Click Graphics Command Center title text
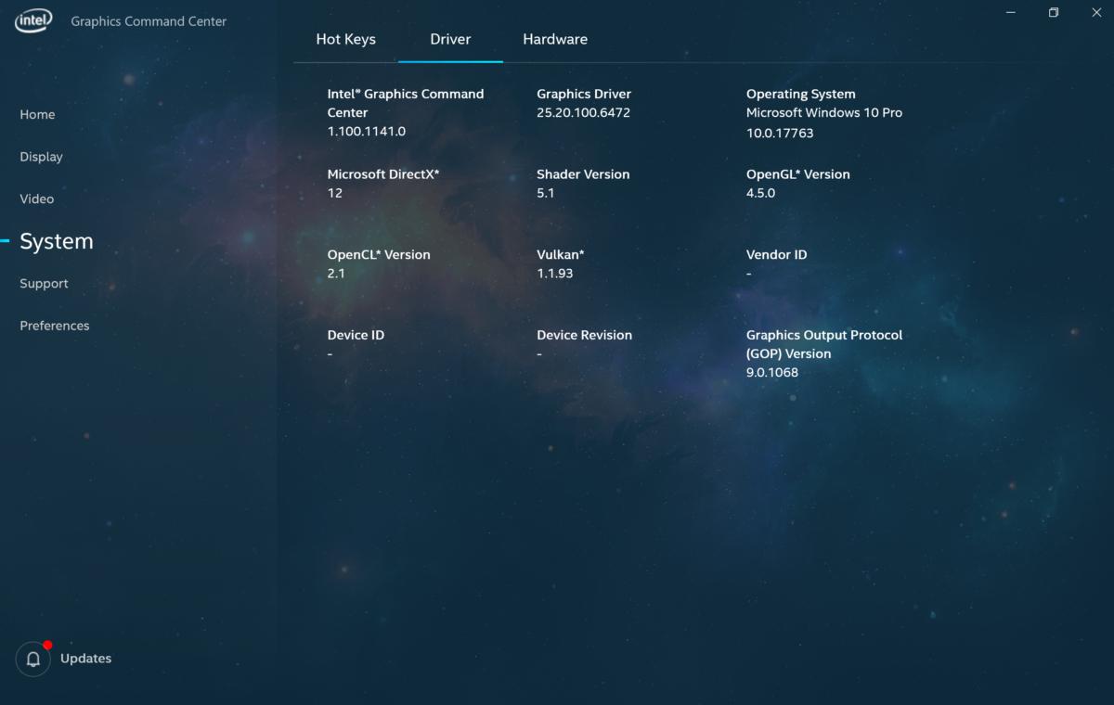 [x=149, y=21]
